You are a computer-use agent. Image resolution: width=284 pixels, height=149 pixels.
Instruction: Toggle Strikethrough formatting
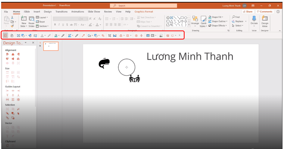click(x=71, y=24)
